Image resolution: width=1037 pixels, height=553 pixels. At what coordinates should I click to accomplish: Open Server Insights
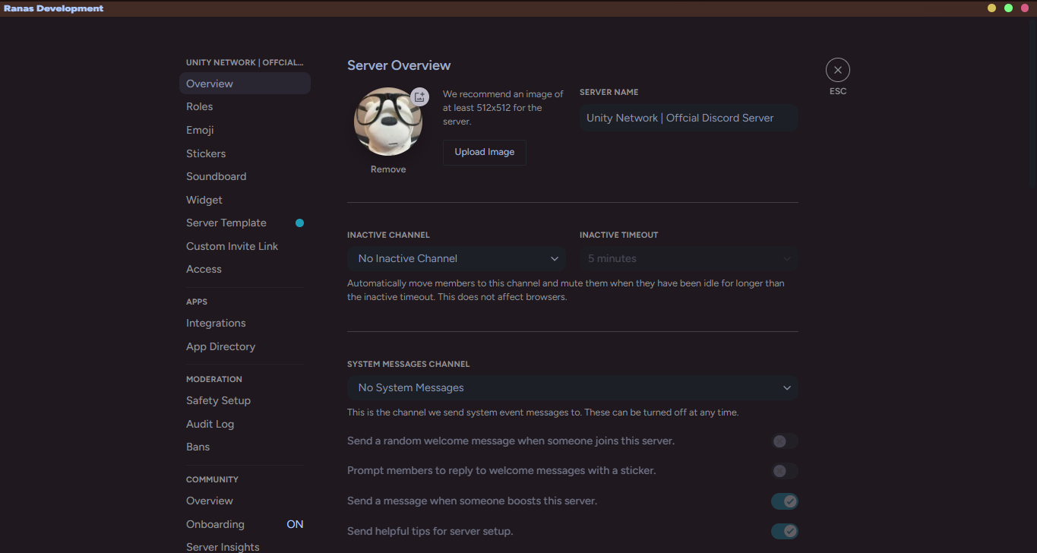[x=245, y=547]
